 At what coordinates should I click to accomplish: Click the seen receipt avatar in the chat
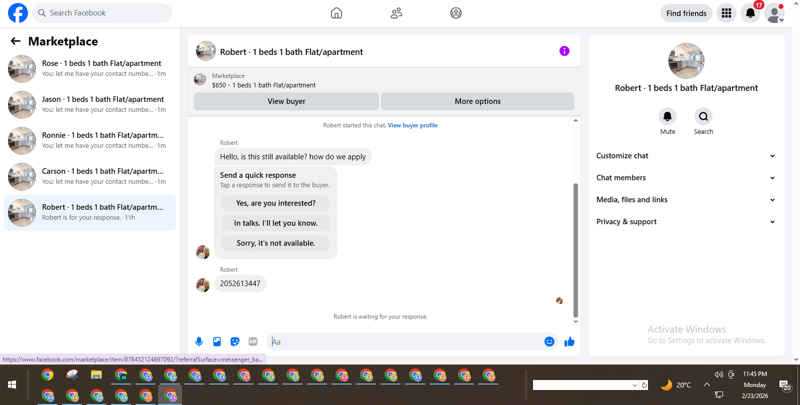[x=559, y=301]
